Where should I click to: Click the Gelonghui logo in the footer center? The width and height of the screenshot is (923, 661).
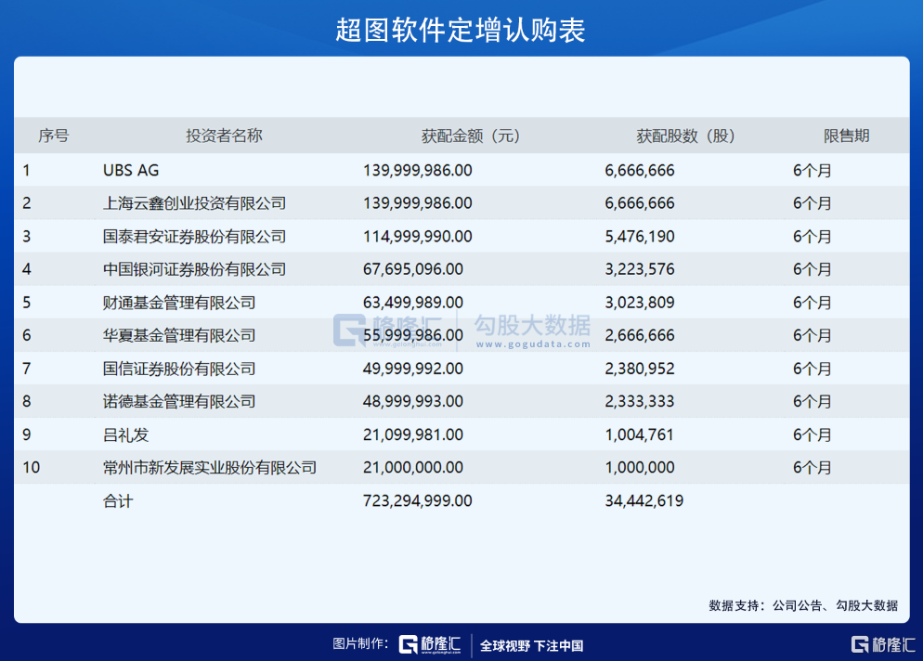(430, 644)
